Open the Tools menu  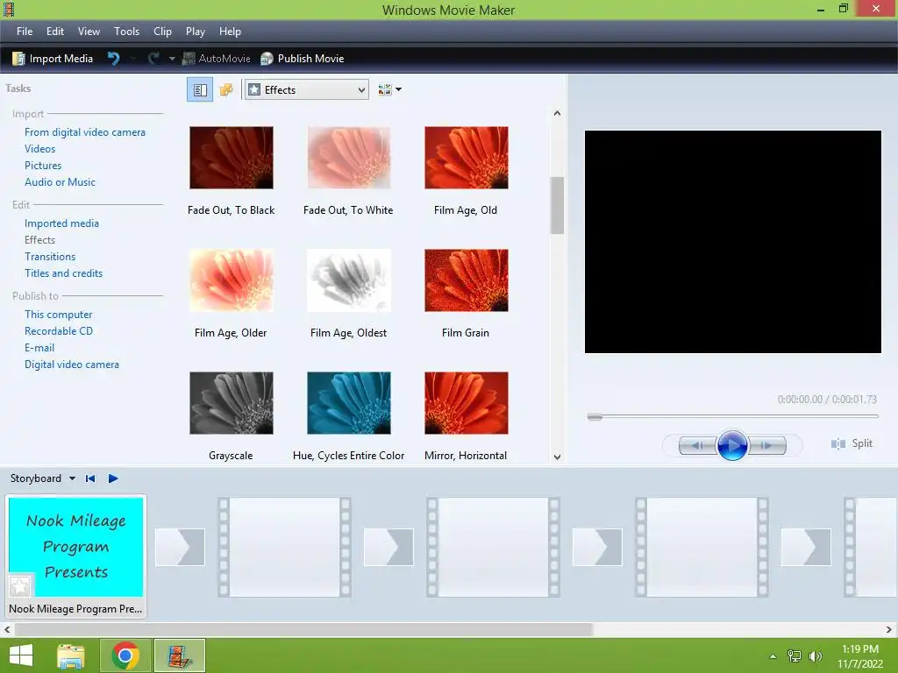[x=126, y=32]
